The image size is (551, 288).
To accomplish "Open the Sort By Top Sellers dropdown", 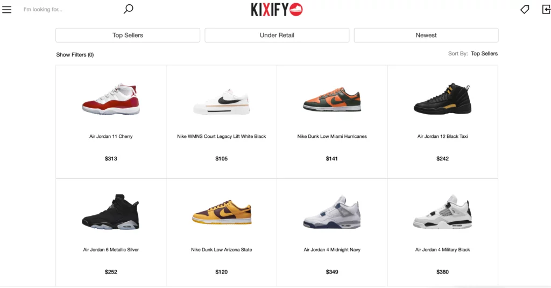I will click(484, 53).
